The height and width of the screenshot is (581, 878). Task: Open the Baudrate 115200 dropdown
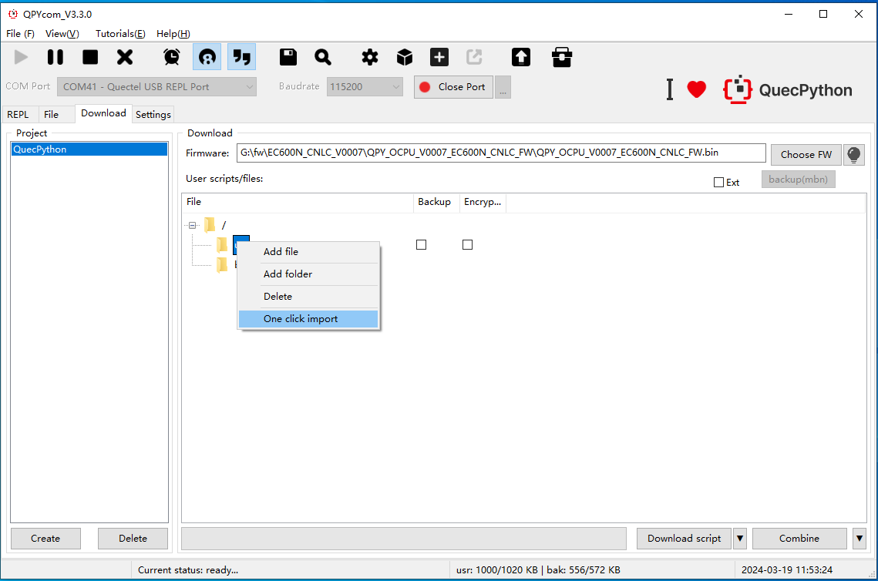point(365,87)
